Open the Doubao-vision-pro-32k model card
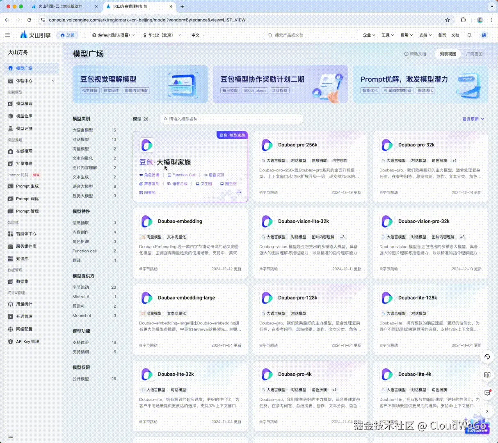The image size is (498, 443). coord(430,243)
